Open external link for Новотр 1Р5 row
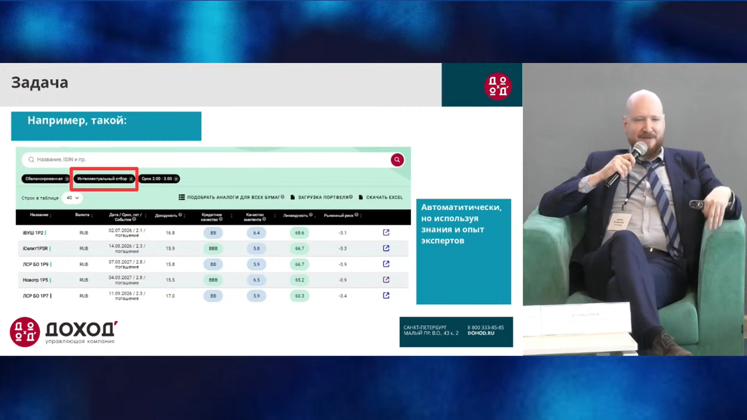Viewport: 747px width, 420px height. click(x=386, y=280)
